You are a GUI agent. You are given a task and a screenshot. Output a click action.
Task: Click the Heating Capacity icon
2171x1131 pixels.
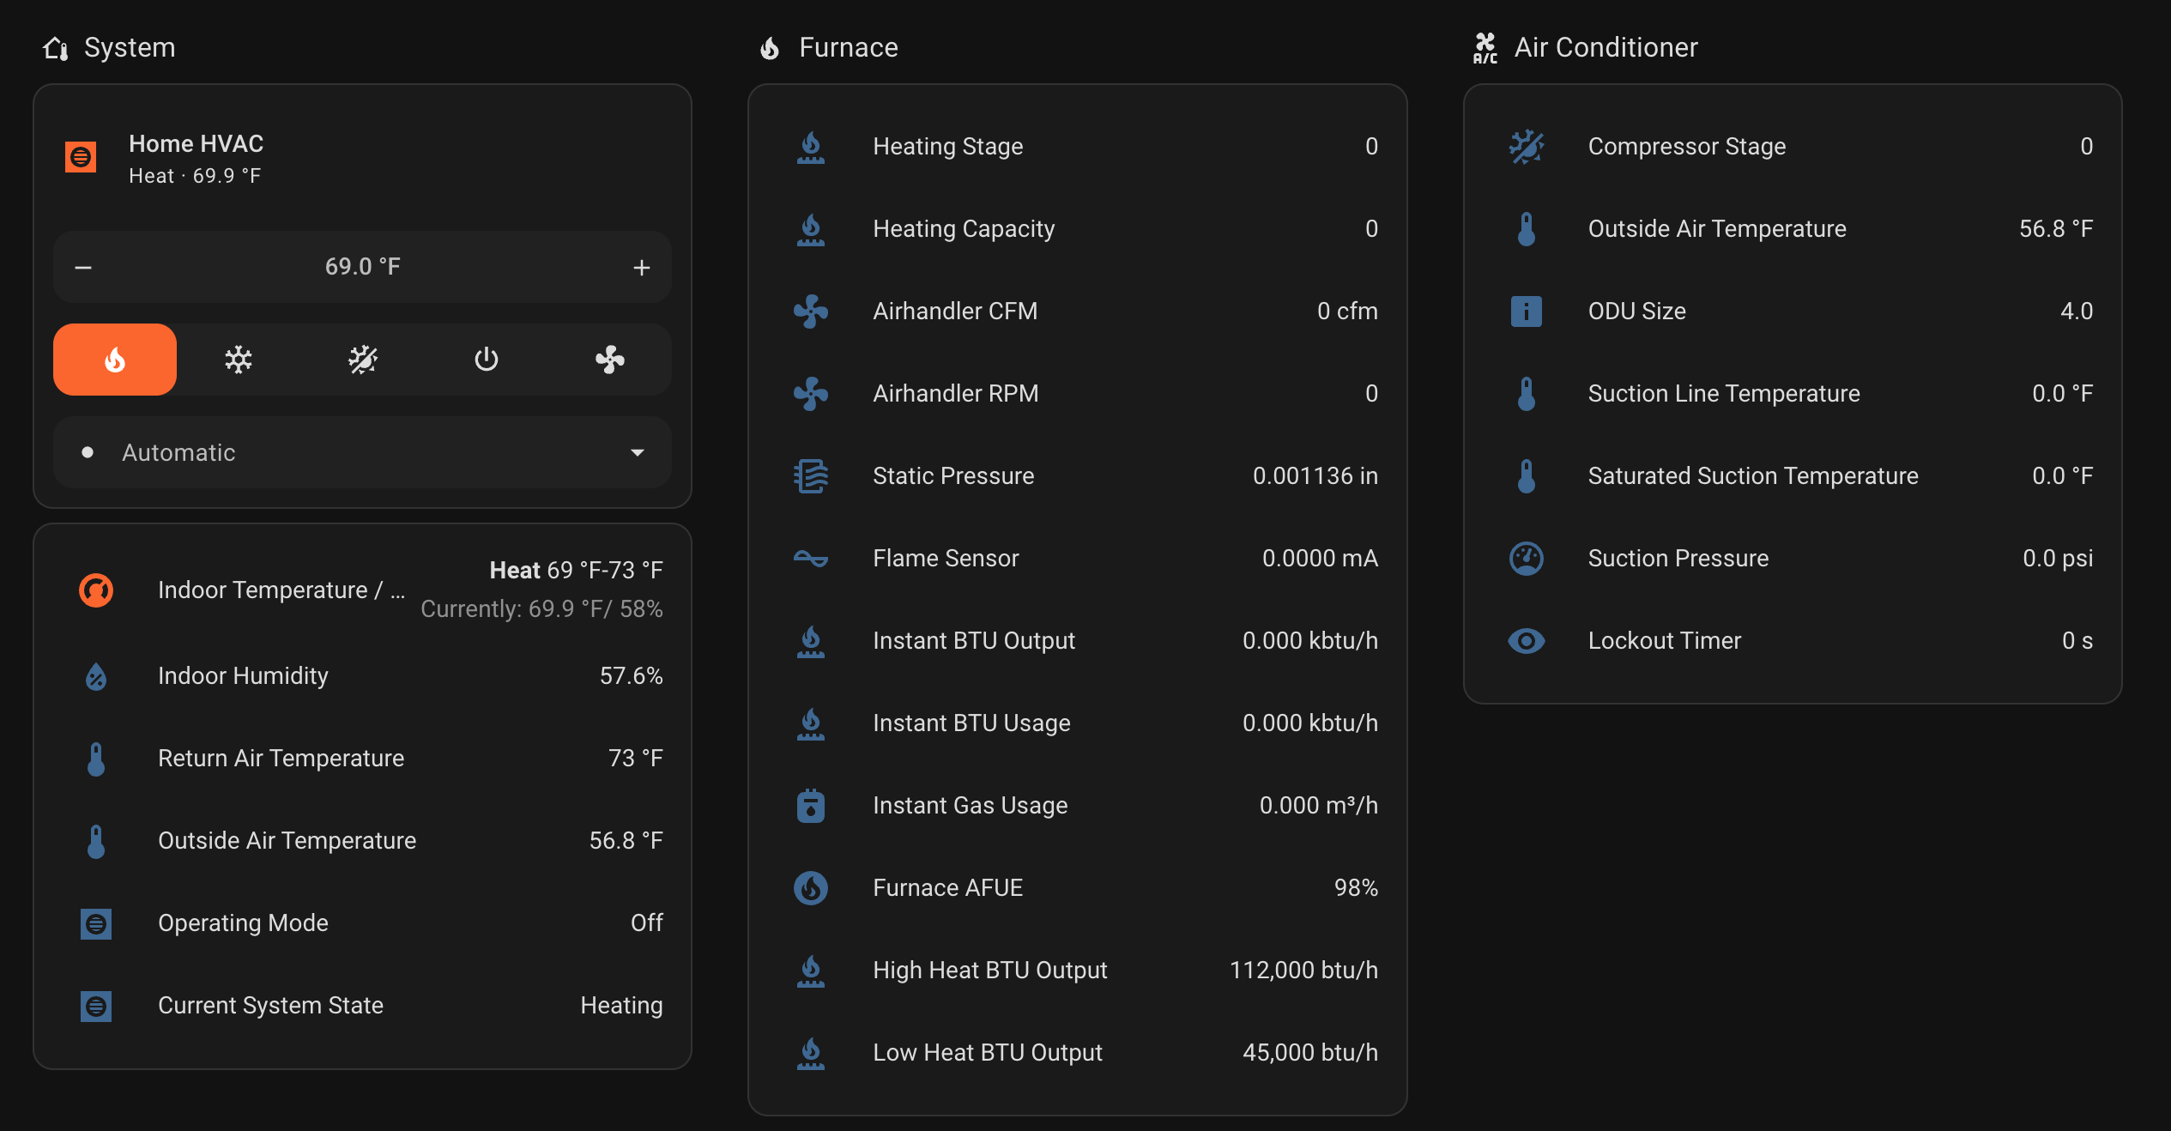[811, 229]
